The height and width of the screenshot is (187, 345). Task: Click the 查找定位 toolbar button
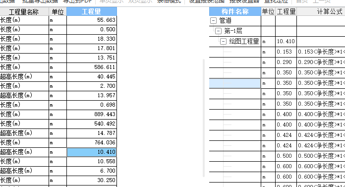point(276,1)
